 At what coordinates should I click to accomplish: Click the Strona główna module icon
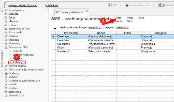coord(6,10)
